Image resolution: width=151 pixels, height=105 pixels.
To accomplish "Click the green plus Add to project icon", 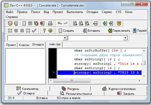I will (105, 23).
